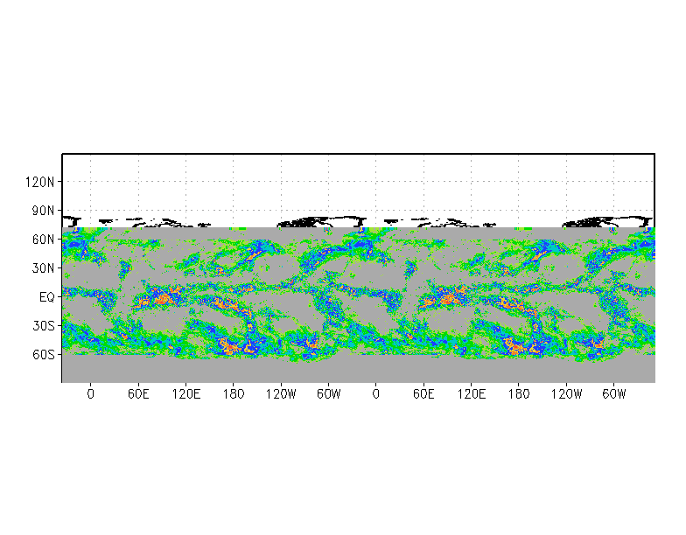Click the first 60W longitude label
The image size is (686, 535).
(x=329, y=394)
